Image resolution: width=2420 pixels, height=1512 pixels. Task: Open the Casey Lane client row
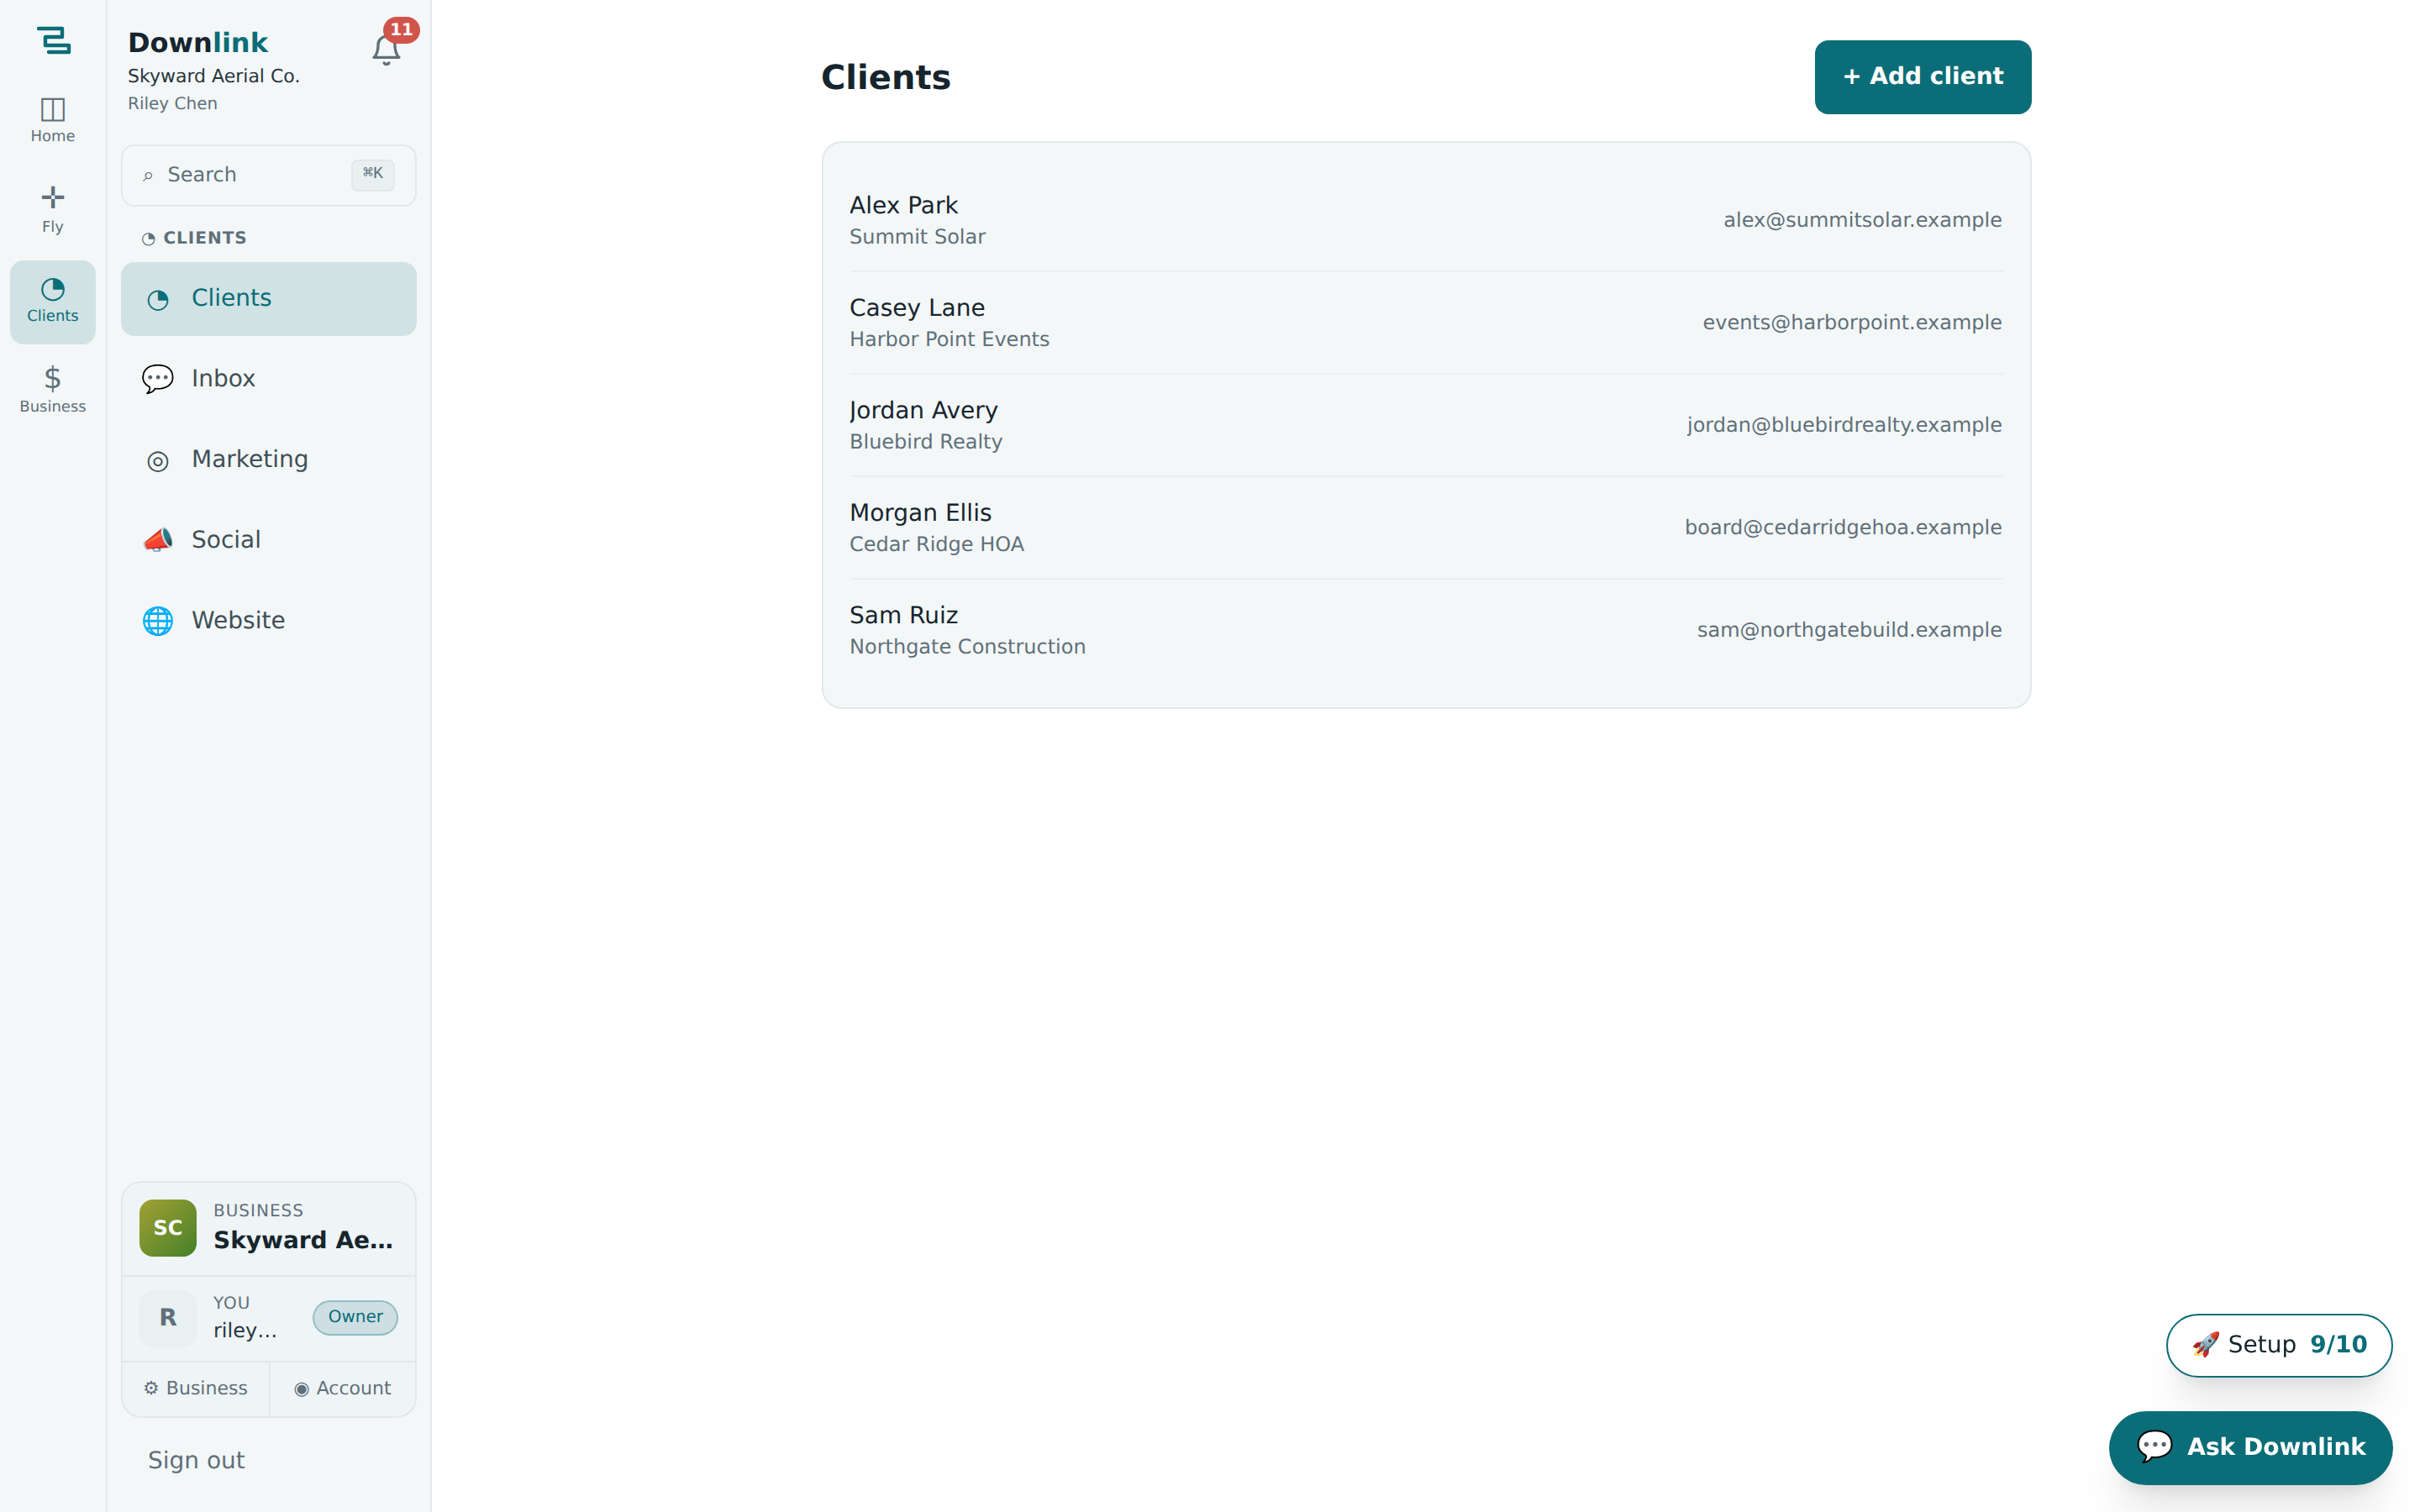pos(1426,323)
